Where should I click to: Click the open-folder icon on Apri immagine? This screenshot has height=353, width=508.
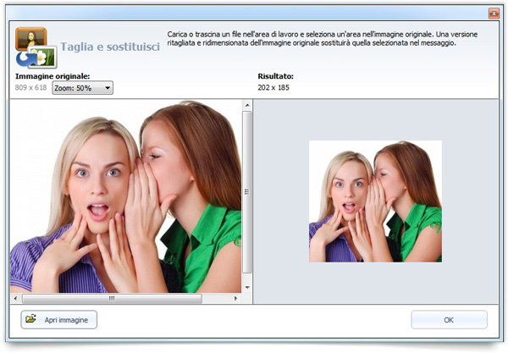click(x=31, y=320)
